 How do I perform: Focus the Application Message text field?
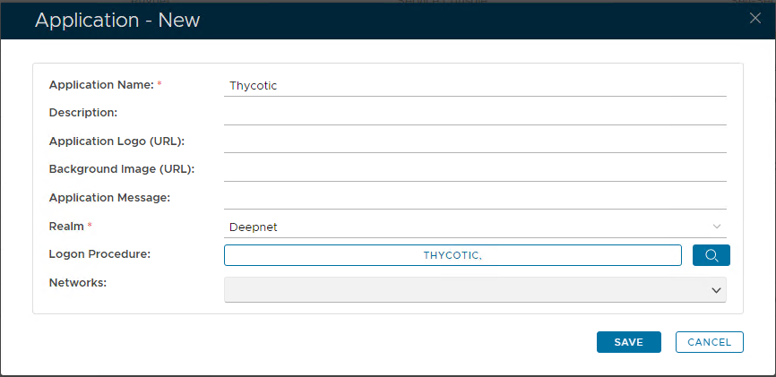point(475,198)
